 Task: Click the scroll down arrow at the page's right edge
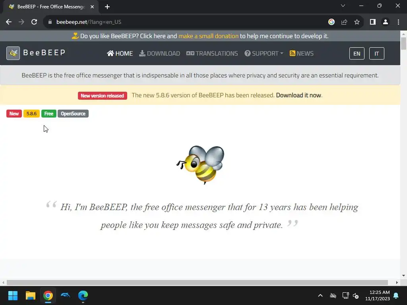pyautogui.click(x=403, y=276)
